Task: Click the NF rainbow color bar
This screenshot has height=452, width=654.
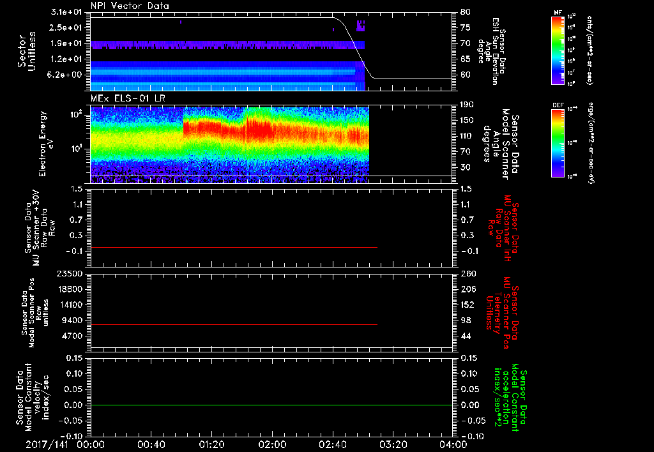Action: click(x=557, y=50)
